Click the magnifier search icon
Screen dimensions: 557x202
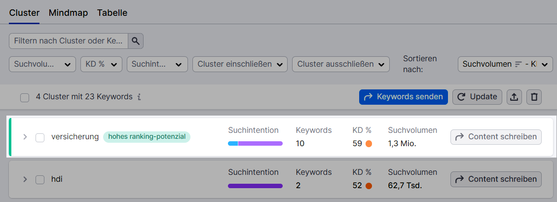pos(136,41)
